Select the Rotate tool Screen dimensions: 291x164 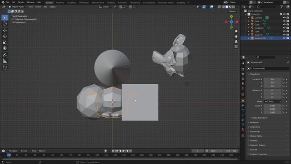(x=5, y=36)
